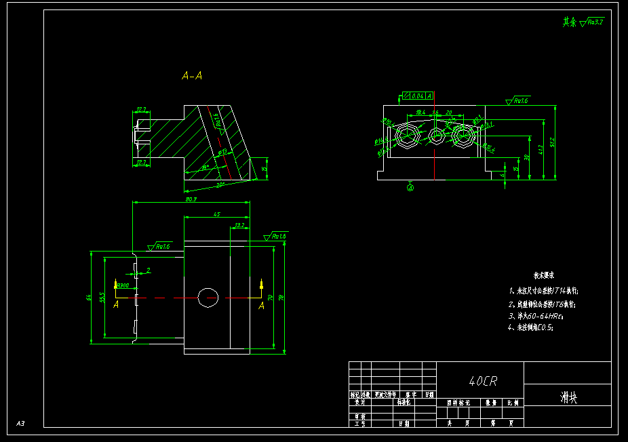Select the 19.4 hole spacing dimension
The image size is (628, 442).
[420, 113]
